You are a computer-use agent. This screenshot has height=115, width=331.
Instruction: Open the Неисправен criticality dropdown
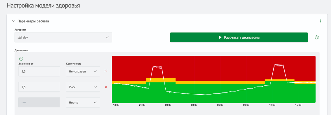click(83, 72)
